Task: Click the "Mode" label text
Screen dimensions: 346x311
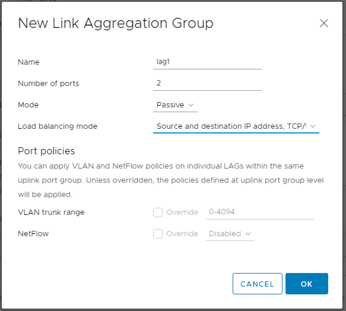Action: tap(28, 105)
